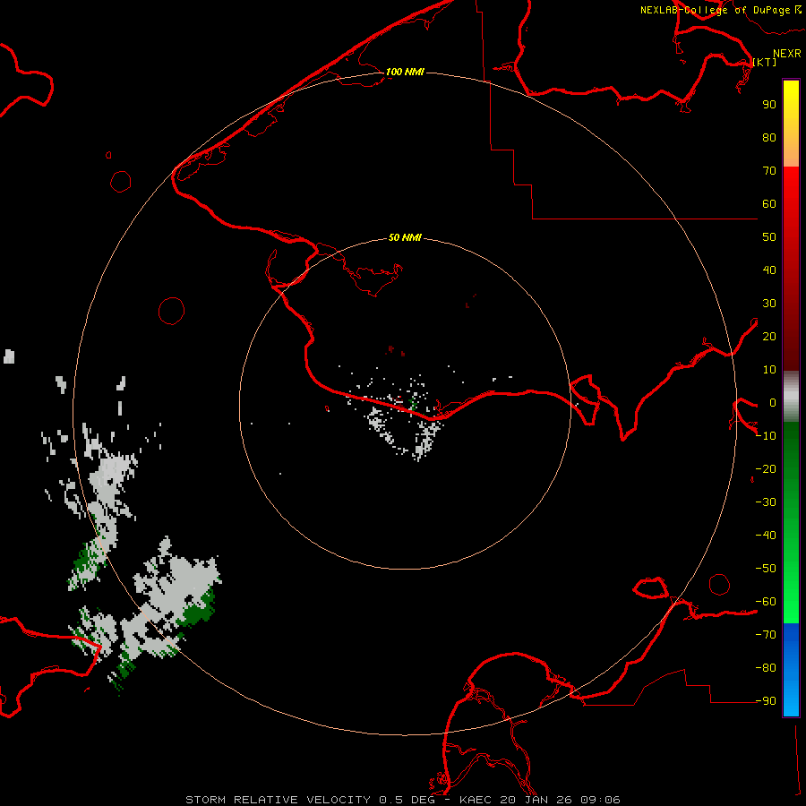The width and height of the screenshot is (806, 806).
Task: Click the NEXLAB-College of DuPage header text
Action: point(715,10)
